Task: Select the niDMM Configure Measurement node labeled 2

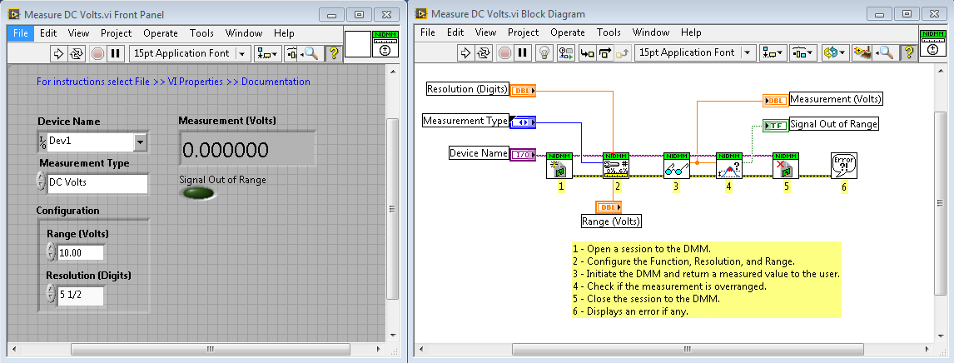Action: coord(616,166)
